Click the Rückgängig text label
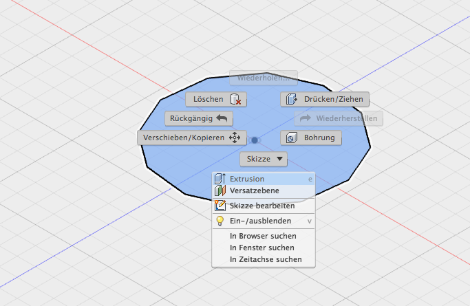The height and width of the screenshot is (306, 470). [191, 118]
